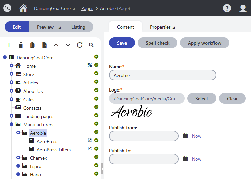Open the DancingGoatCore site selector dropdown
The height and width of the screenshot is (179, 251).
[x=55, y=8]
